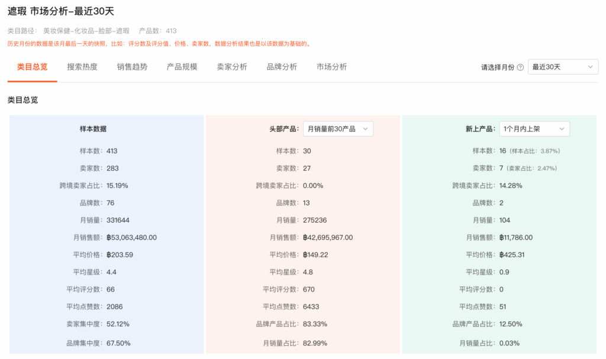Click average likes value 2086
This screenshot has width=606, height=359.
[x=115, y=307]
